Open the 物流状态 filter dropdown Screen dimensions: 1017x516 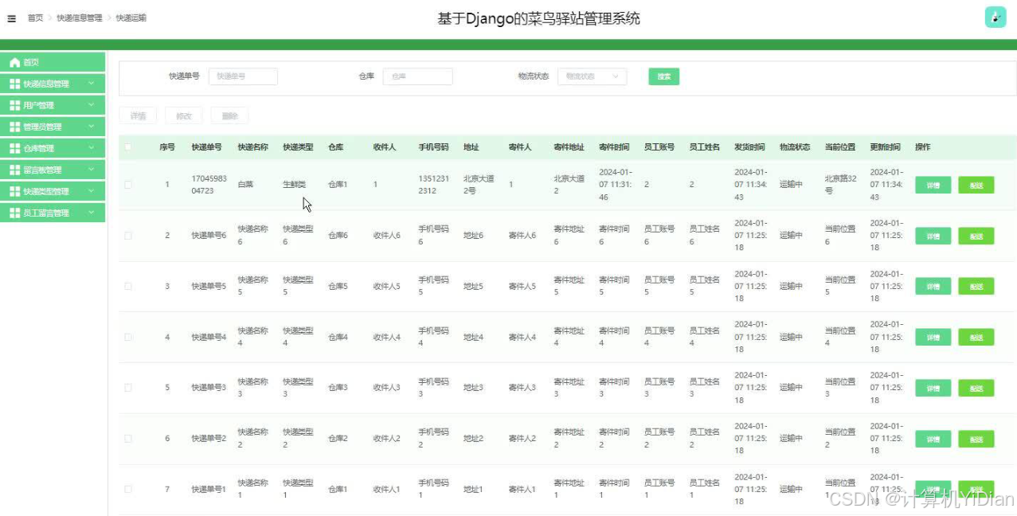pos(592,76)
